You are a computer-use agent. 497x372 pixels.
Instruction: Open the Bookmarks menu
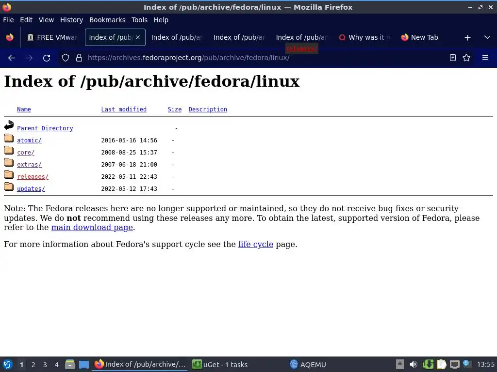pos(107,20)
